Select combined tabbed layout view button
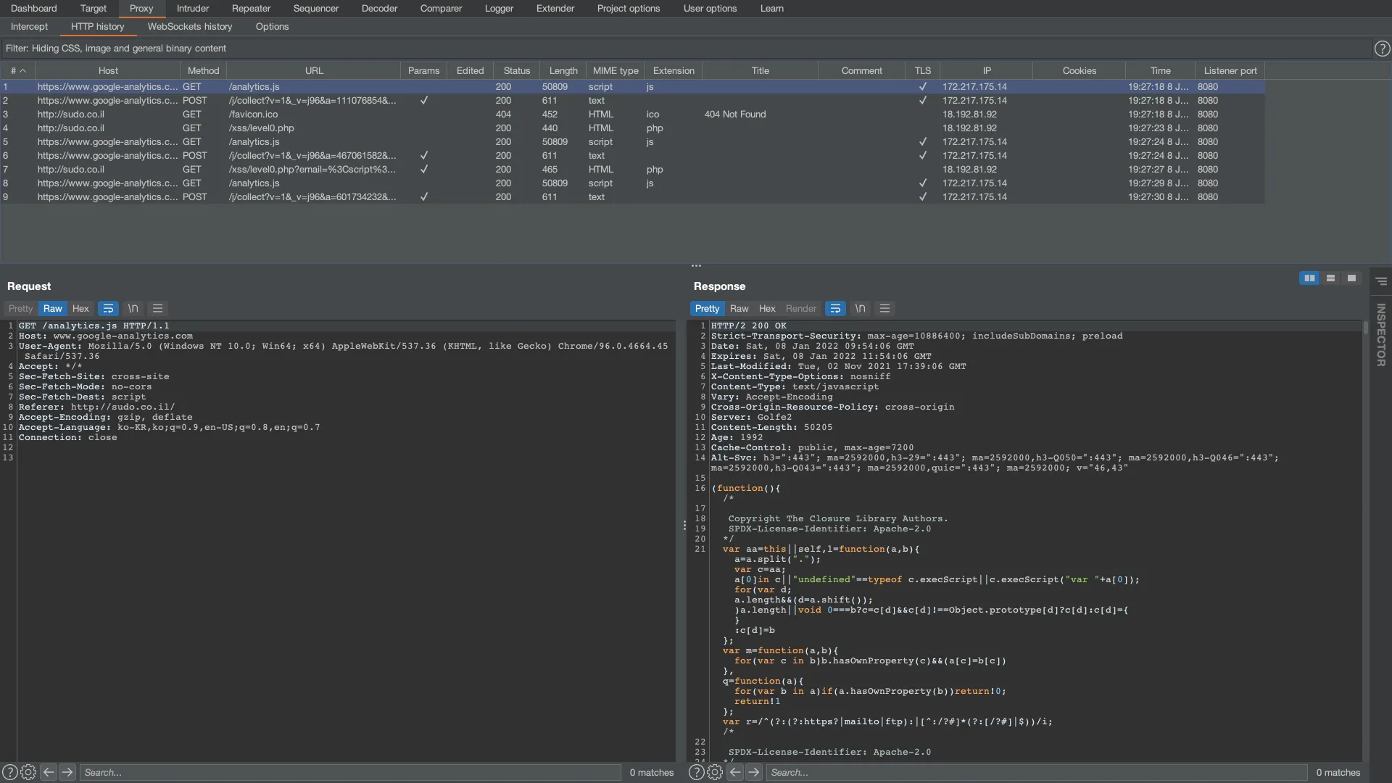 (1351, 278)
